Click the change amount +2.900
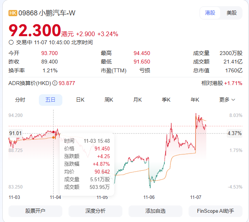The image size is (249, 222). pyautogui.click(x=85, y=34)
